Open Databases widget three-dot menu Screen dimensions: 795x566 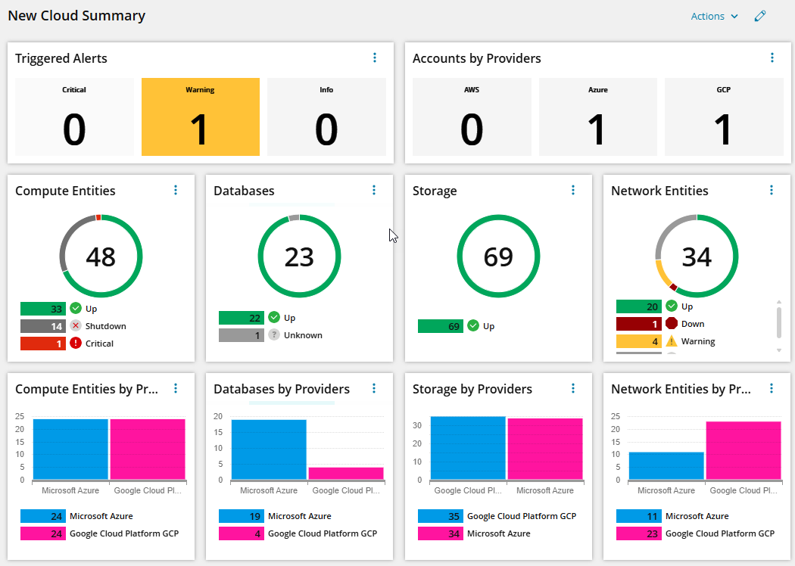(x=374, y=191)
